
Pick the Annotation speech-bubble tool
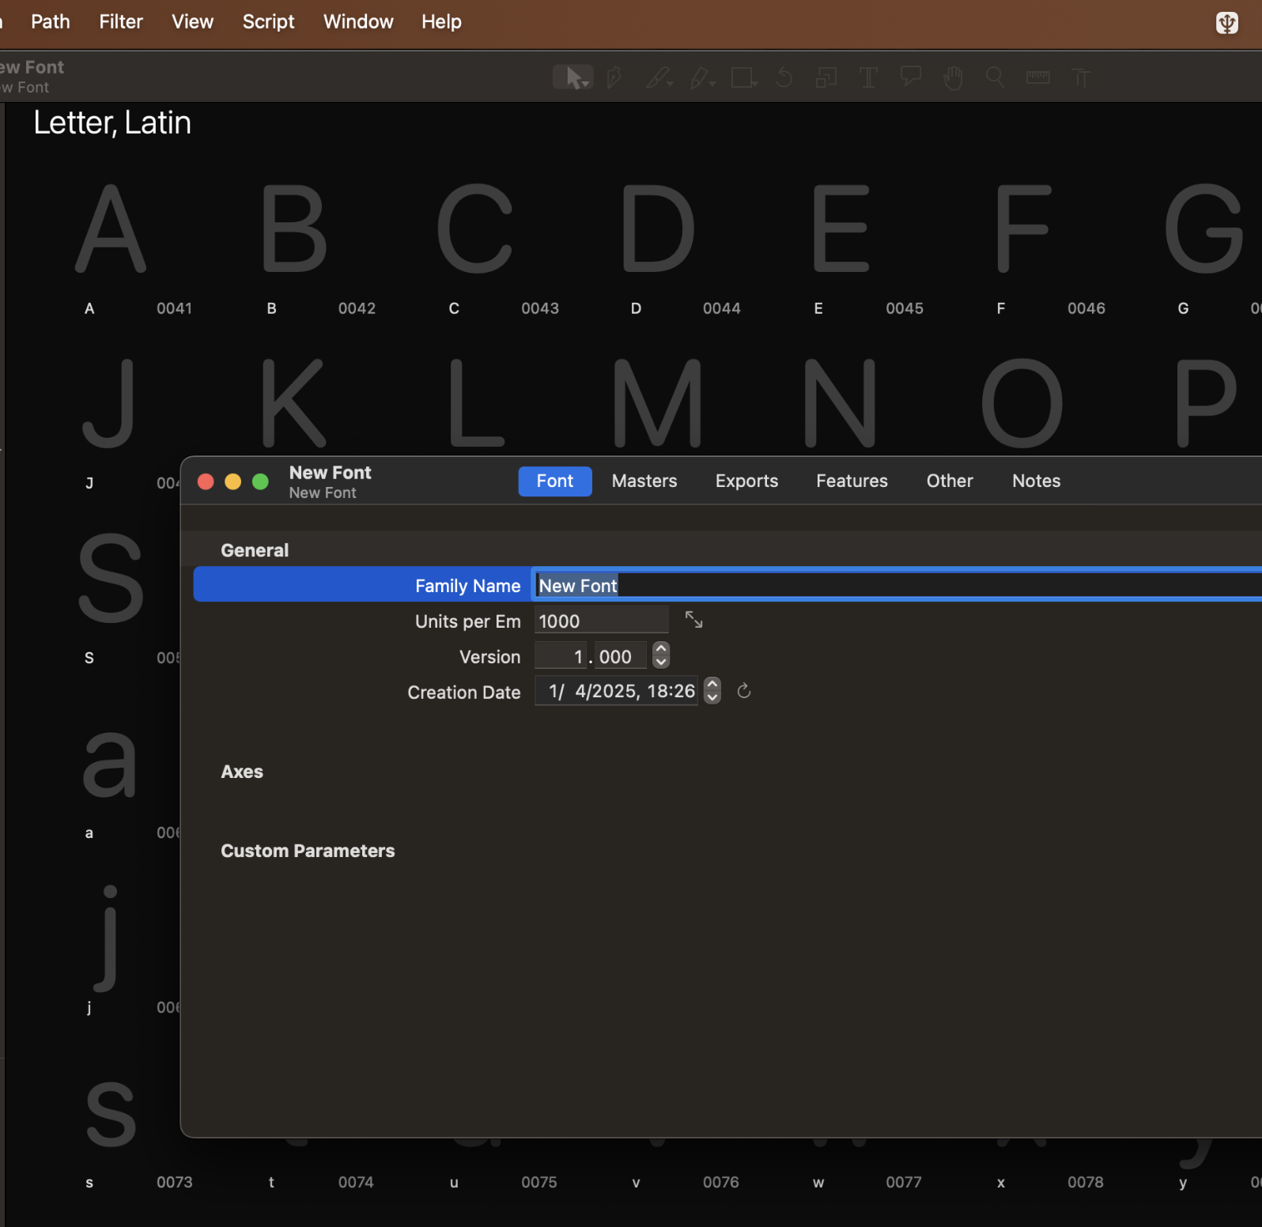911,77
